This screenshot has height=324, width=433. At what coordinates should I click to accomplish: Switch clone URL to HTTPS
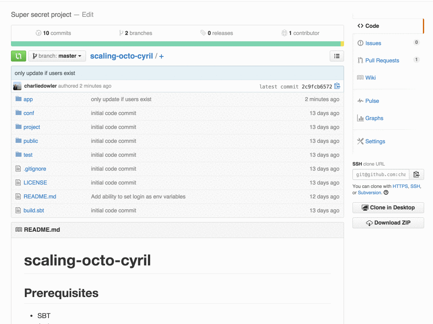coord(400,186)
